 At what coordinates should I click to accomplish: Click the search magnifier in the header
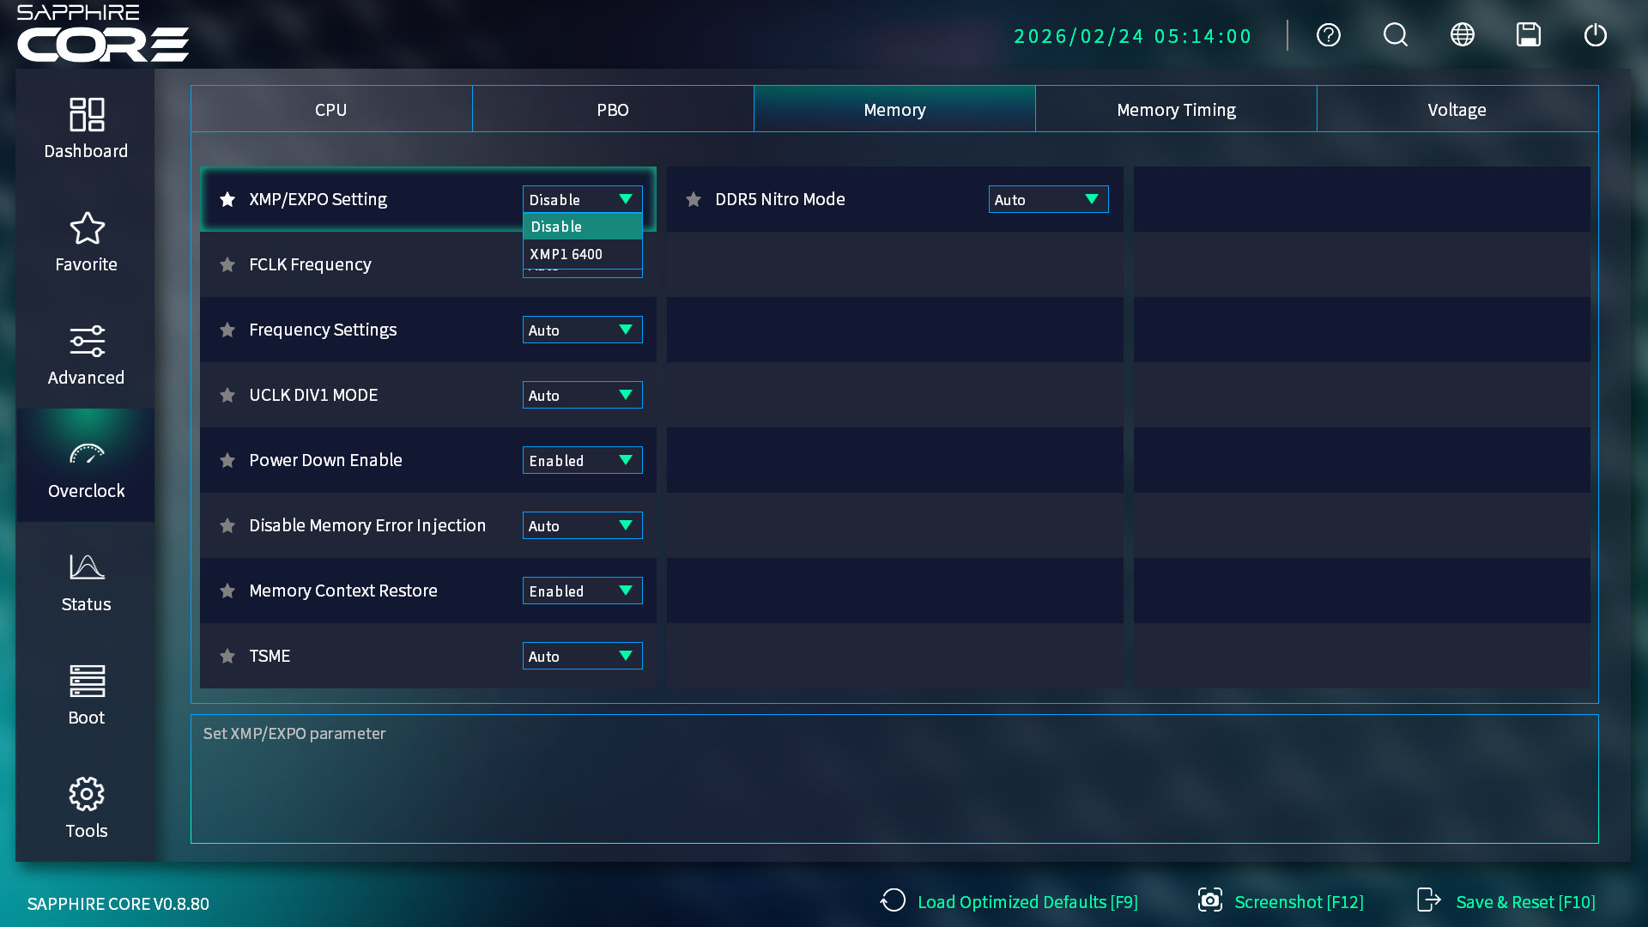click(1395, 35)
